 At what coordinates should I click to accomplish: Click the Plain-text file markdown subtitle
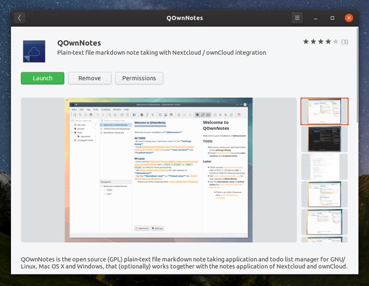[162, 53]
